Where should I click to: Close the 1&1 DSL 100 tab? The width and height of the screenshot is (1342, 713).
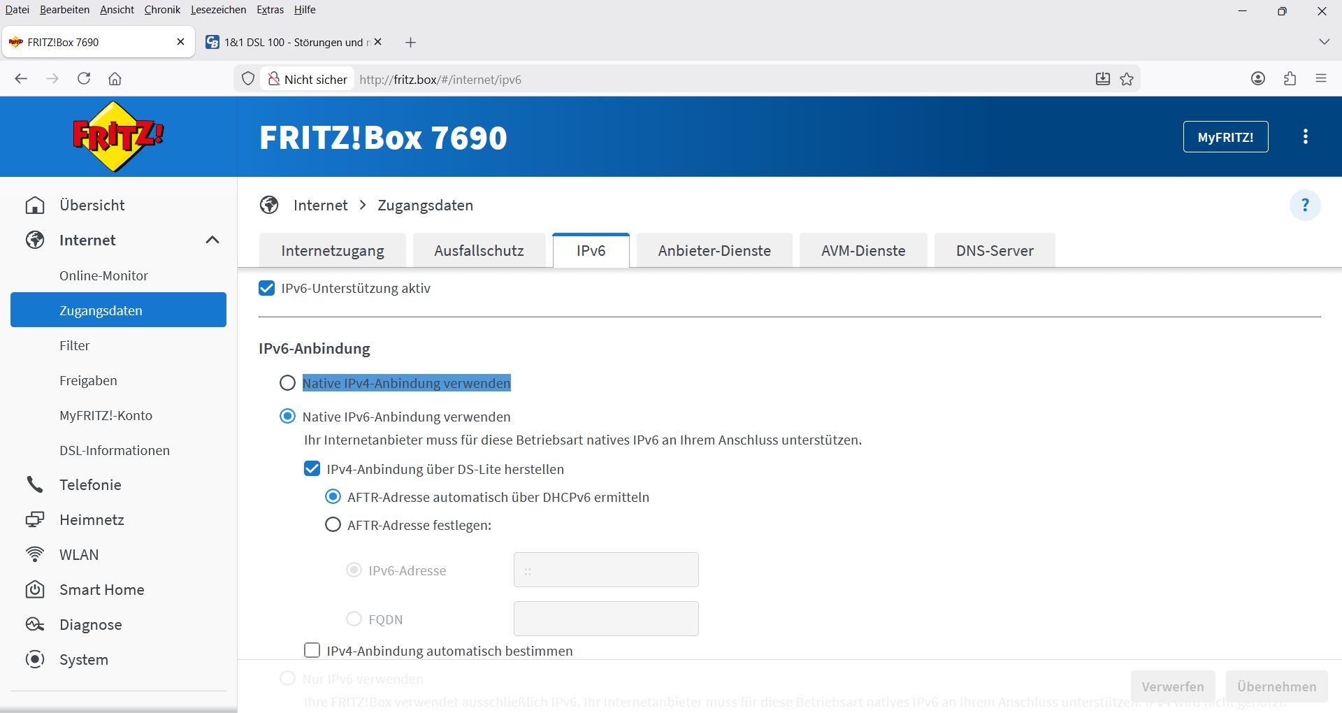click(378, 42)
